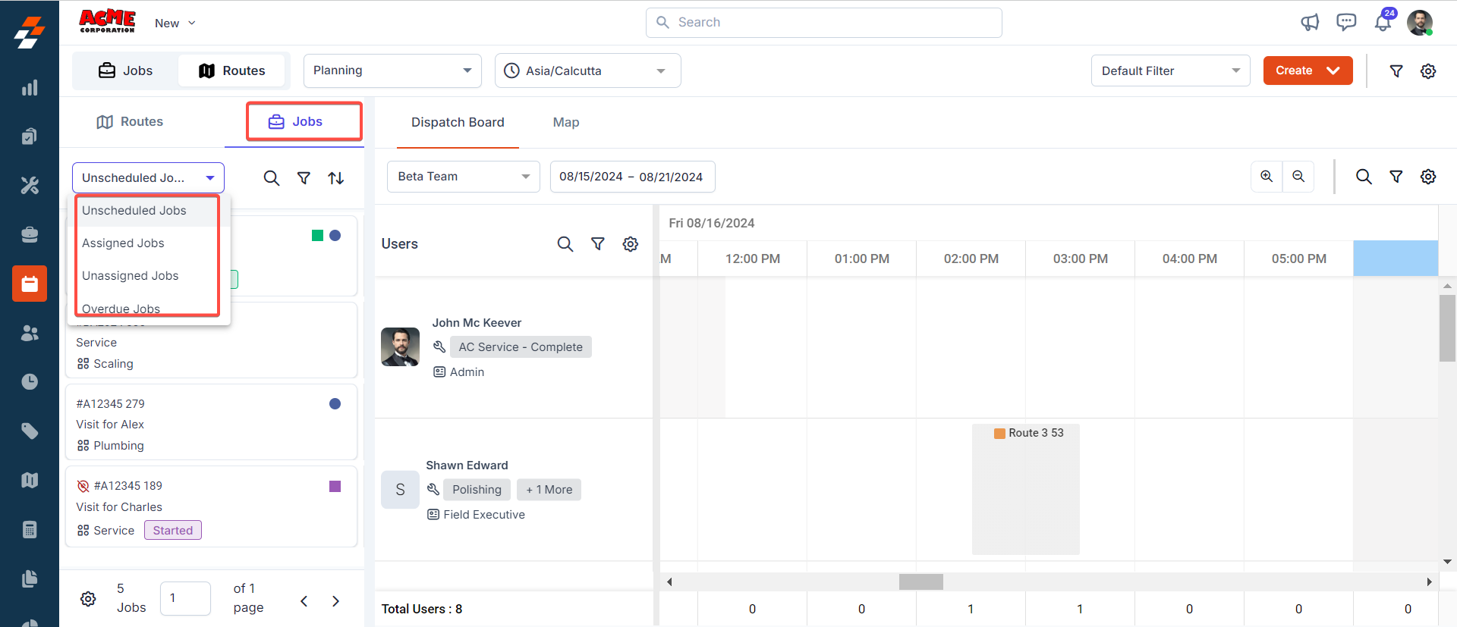Image resolution: width=1457 pixels, height=627 pixels.
Task: Click the sort jobs arrows icon
Action: (x=336, y=178)
